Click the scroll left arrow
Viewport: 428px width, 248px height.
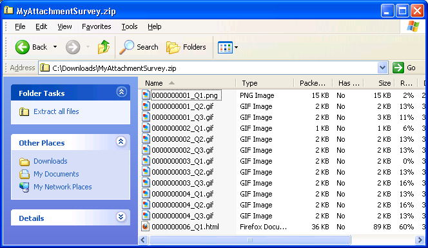click(142, 240)
